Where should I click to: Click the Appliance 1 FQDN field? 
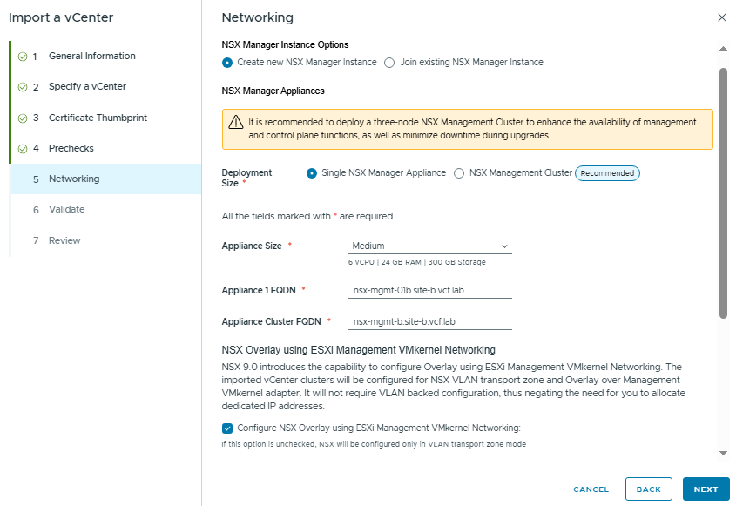tap(429, 290)
